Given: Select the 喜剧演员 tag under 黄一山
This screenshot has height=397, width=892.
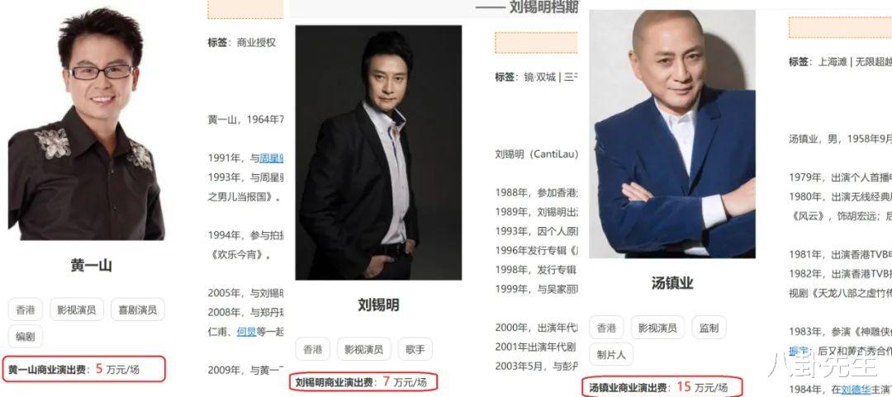Looking at the screenshot, I should (x=138, y=310).
